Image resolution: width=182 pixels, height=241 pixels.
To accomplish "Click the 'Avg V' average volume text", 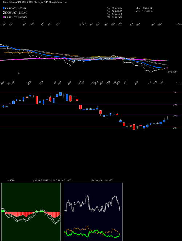I will tap(144, 8).
